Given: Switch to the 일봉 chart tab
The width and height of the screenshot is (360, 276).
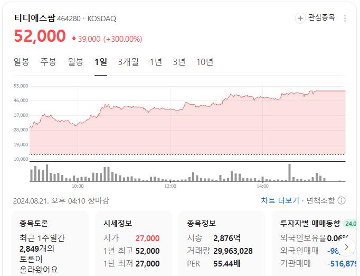Looking at the screenshot, I should (x=22, y=62).
